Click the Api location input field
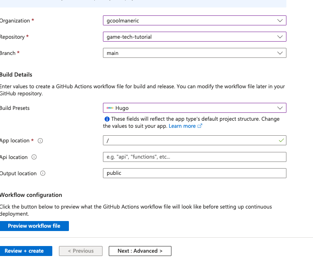 coord(195,157)
